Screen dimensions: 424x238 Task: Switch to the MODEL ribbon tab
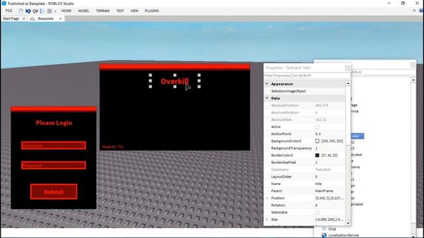coord(83,11)
